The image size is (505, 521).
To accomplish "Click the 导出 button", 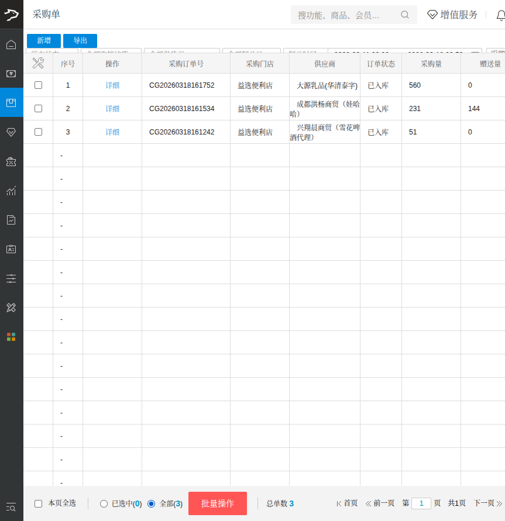I will coord(80,41).
